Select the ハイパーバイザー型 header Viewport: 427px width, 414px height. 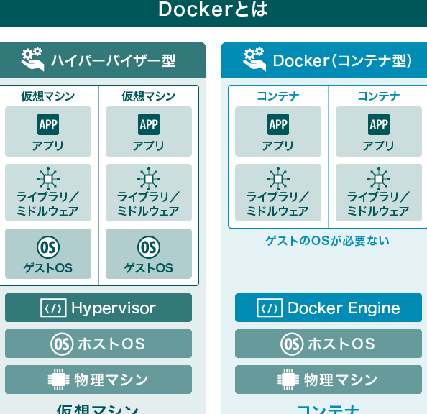point(103,60)
